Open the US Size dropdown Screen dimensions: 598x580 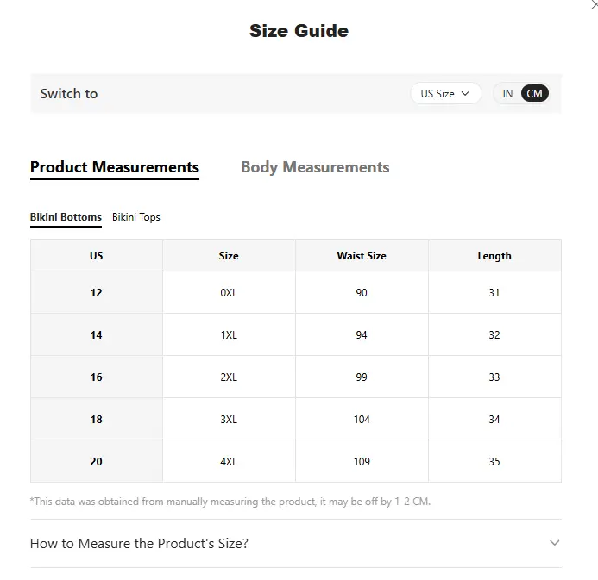point(445,93)
